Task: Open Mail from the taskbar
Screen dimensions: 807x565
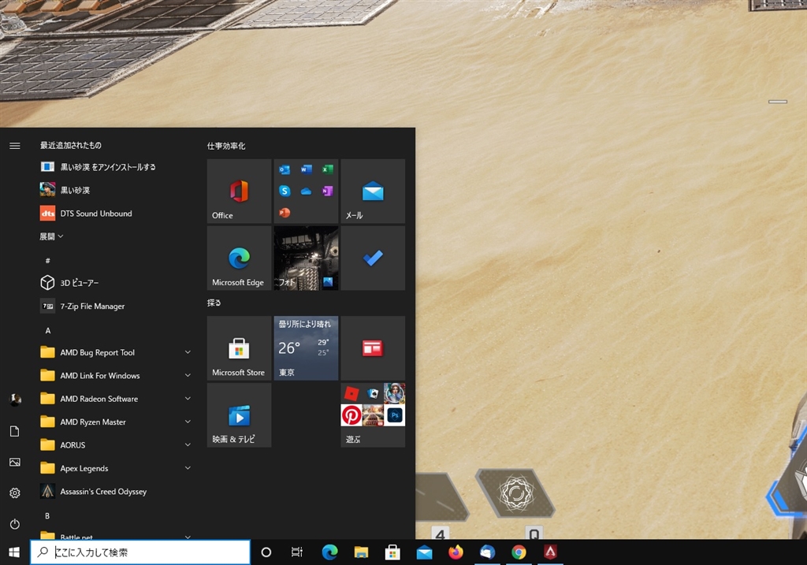Action: (424, 552)
